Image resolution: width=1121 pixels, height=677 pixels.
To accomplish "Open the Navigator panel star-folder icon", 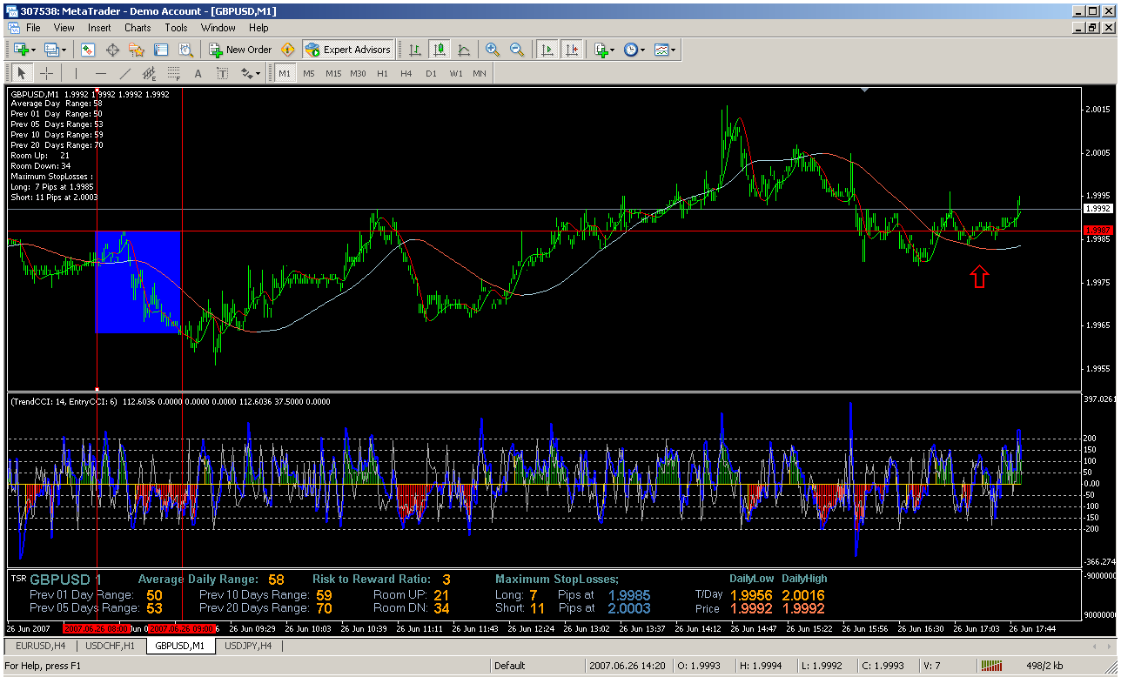I will 137,50.
